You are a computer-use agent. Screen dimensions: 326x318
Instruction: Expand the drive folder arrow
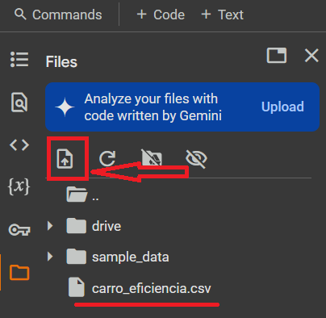tap(50, 226)
